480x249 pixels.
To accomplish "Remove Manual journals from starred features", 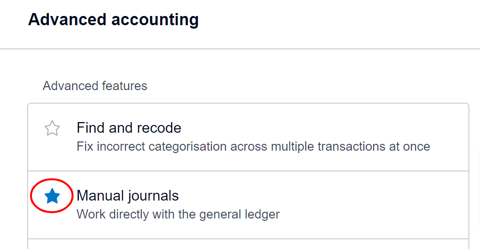I will (x=52, y=196).
